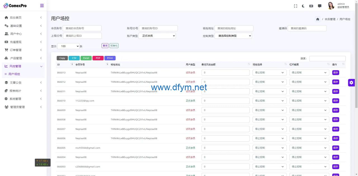Sort the table by ID column
Screen dimensions: 358x176
pos(65,65)
